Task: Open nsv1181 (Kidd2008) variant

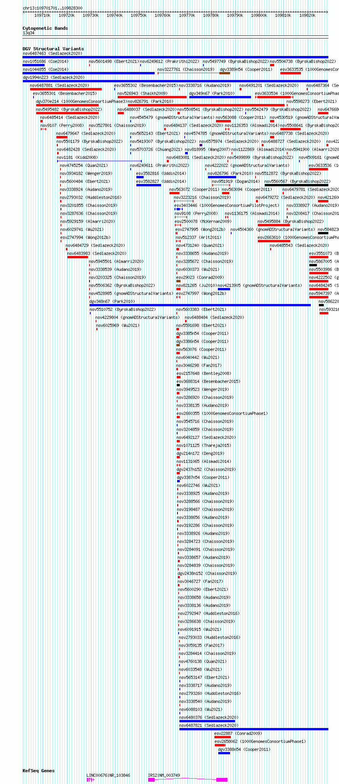Action: click(x=77, y=157)
